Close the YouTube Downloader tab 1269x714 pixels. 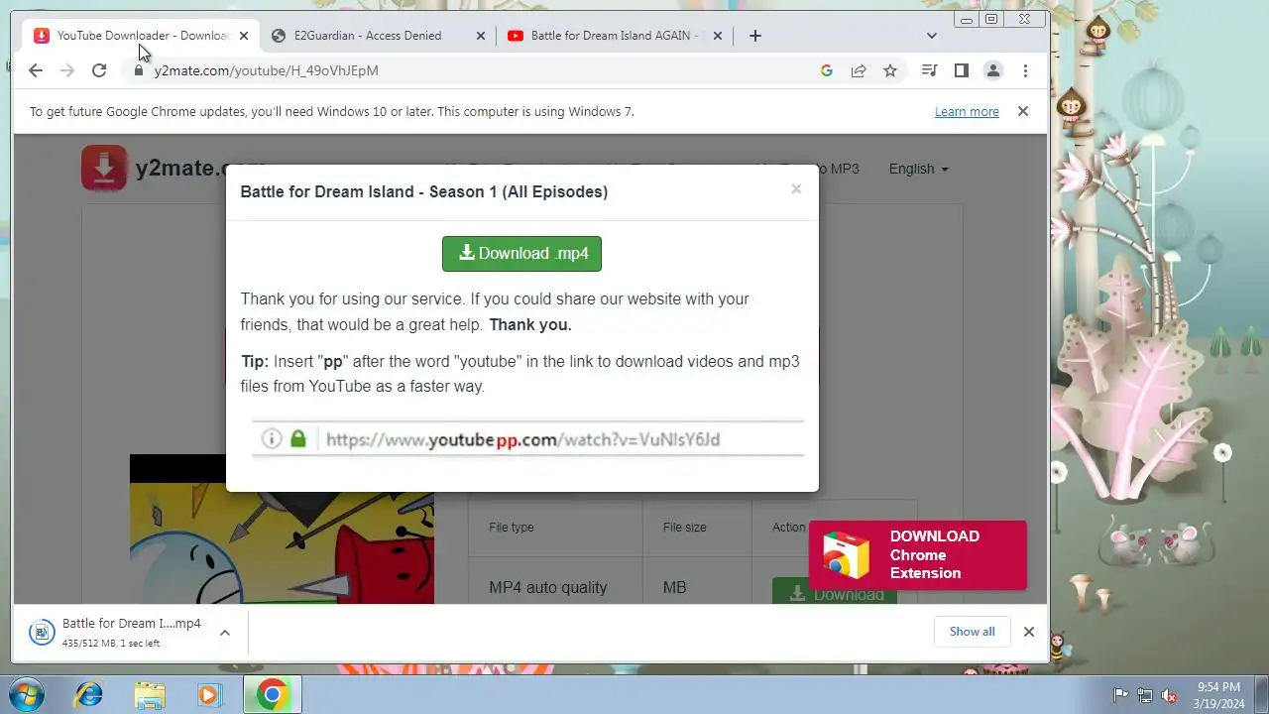coord(244,36)
